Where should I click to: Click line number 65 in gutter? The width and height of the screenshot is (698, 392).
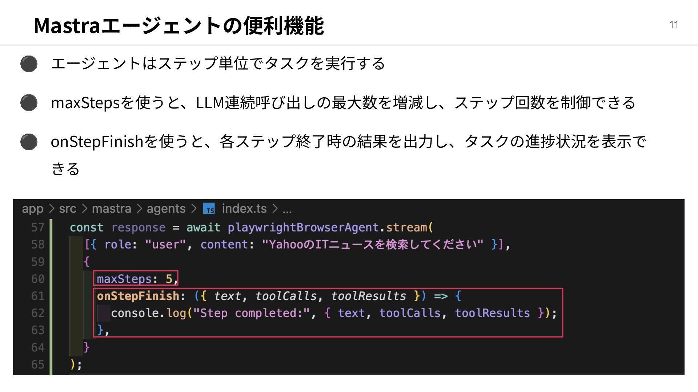coord(37,364)
